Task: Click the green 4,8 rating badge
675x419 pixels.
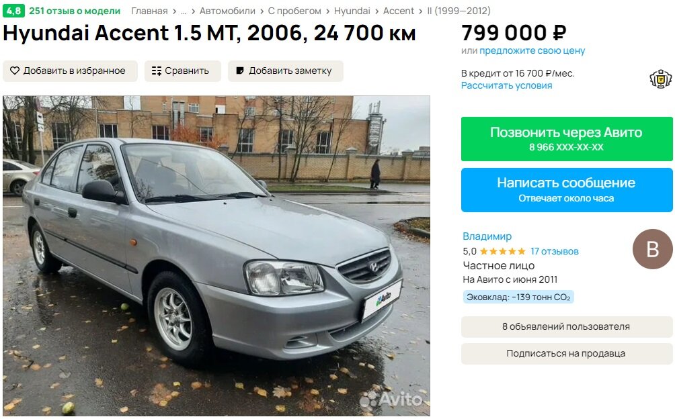Action: (13, 11)
